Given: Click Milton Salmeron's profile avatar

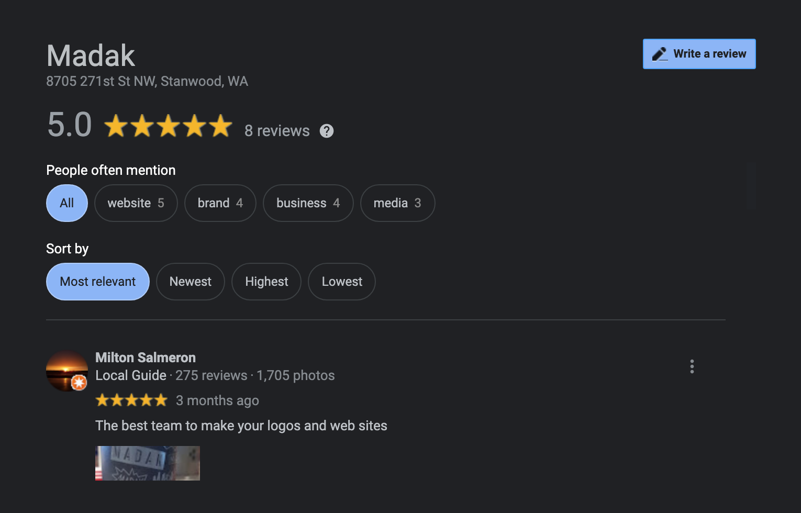Looking at the screenshot, I should coord(67,371).
